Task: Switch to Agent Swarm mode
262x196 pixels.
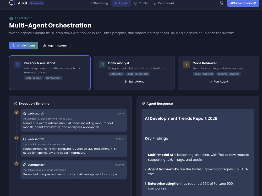Action: 55,46
